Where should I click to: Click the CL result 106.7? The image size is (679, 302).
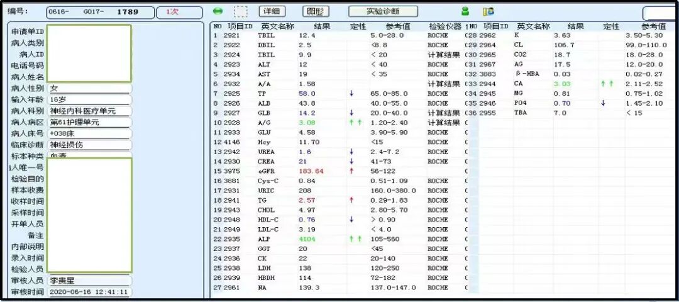pos(565,45)
